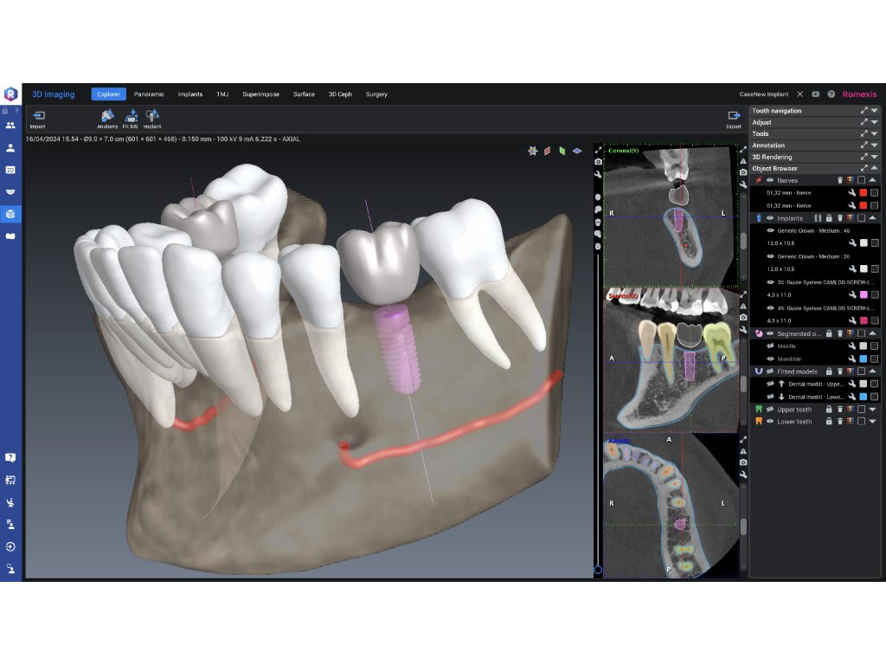The width and height of the screenshot is (886, 665).
Task: Tick the checkbox for Mandible row
Action: pyautogui.click(x=874, y=358)
